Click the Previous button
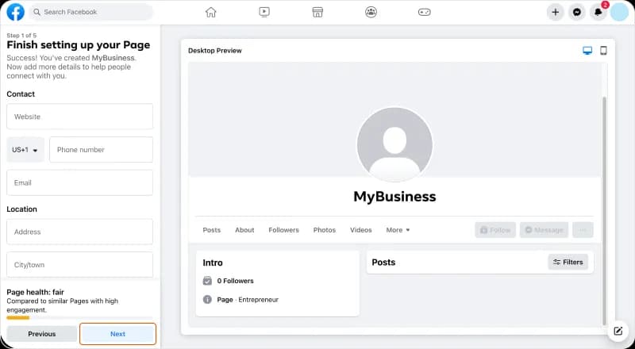The width and height of the screenshot is (635, 349). coord(42,334)
